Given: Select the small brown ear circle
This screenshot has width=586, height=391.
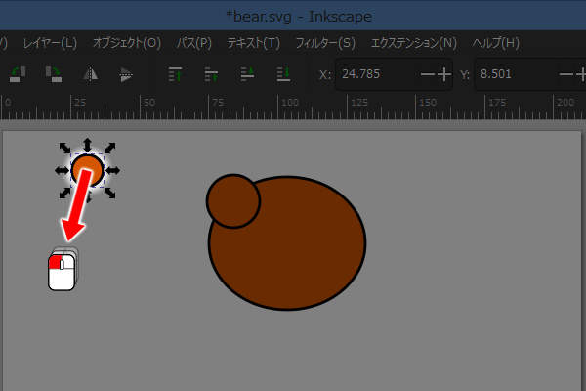Looking at the screenshot, I should 231,200.
